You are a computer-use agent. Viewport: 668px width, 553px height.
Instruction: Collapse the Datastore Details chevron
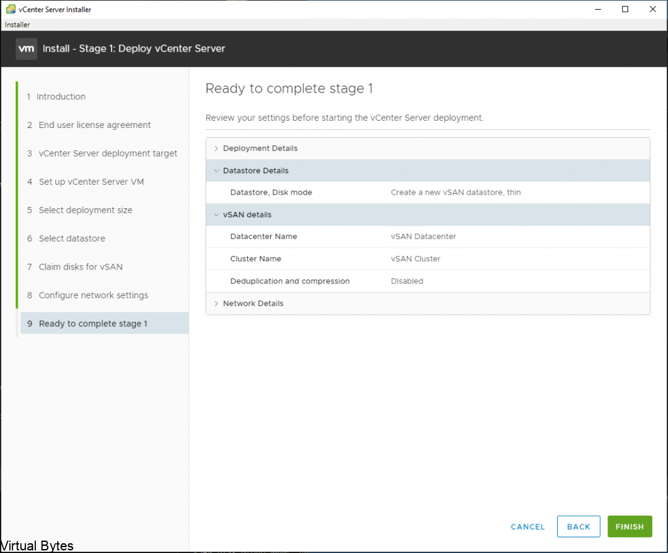coord(217,170)
